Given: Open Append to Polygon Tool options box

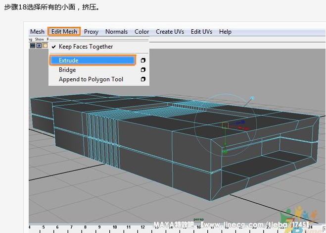Looking at the screenshot, I should [143, 79].
